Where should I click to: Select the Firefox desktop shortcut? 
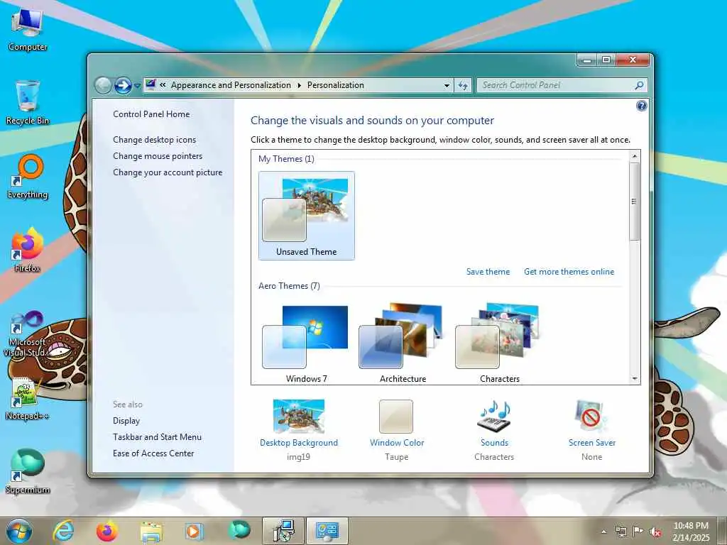click(28, 251)
